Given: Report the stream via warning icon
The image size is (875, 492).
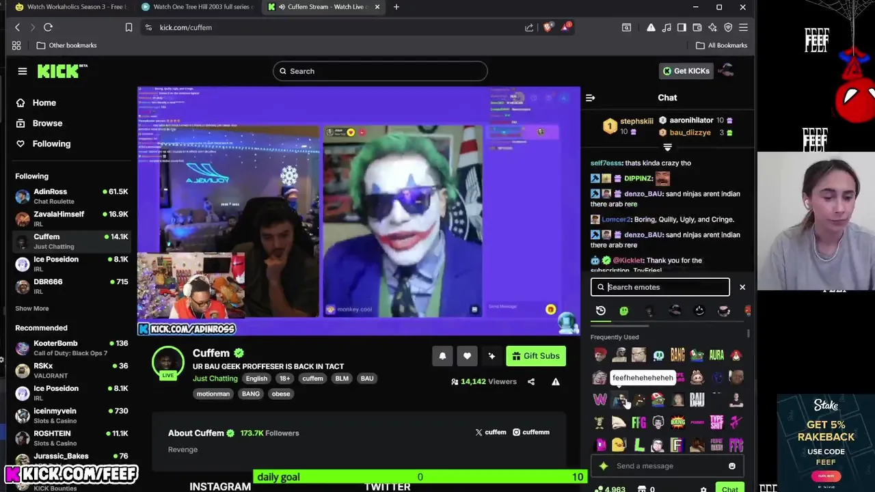Looking at the screenshot, I should (x=556, y=382).
